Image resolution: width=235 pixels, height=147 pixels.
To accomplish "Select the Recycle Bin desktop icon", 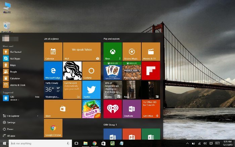I will 7,27.
